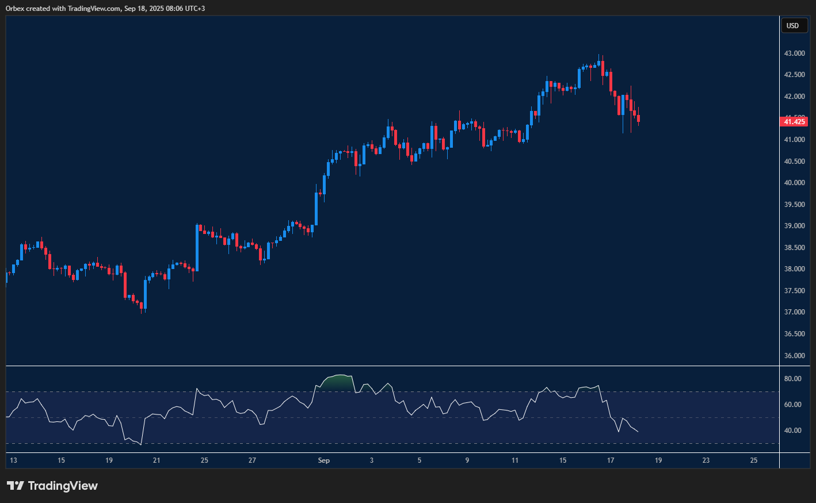Open the USD currency selector
This screenshot has height=503, width=816.
click(793, 25)
